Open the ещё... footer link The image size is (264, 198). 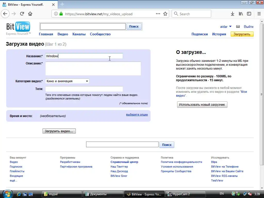[13, 180]
